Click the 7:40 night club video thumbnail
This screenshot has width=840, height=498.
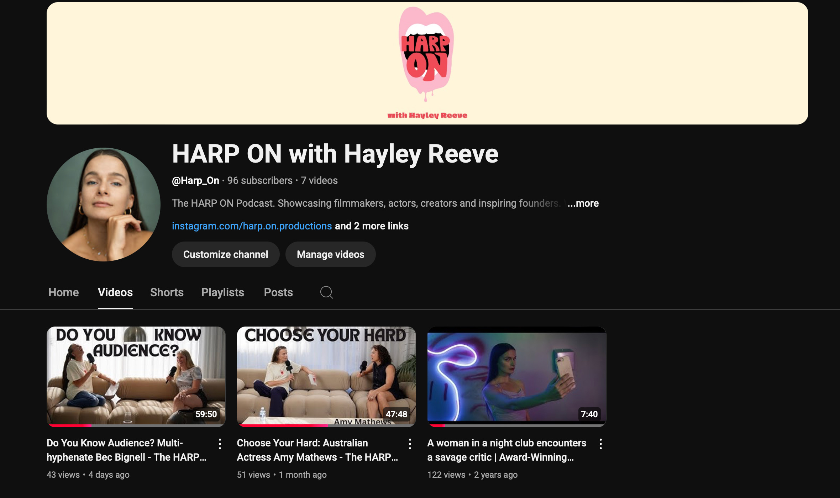(516, 376)
